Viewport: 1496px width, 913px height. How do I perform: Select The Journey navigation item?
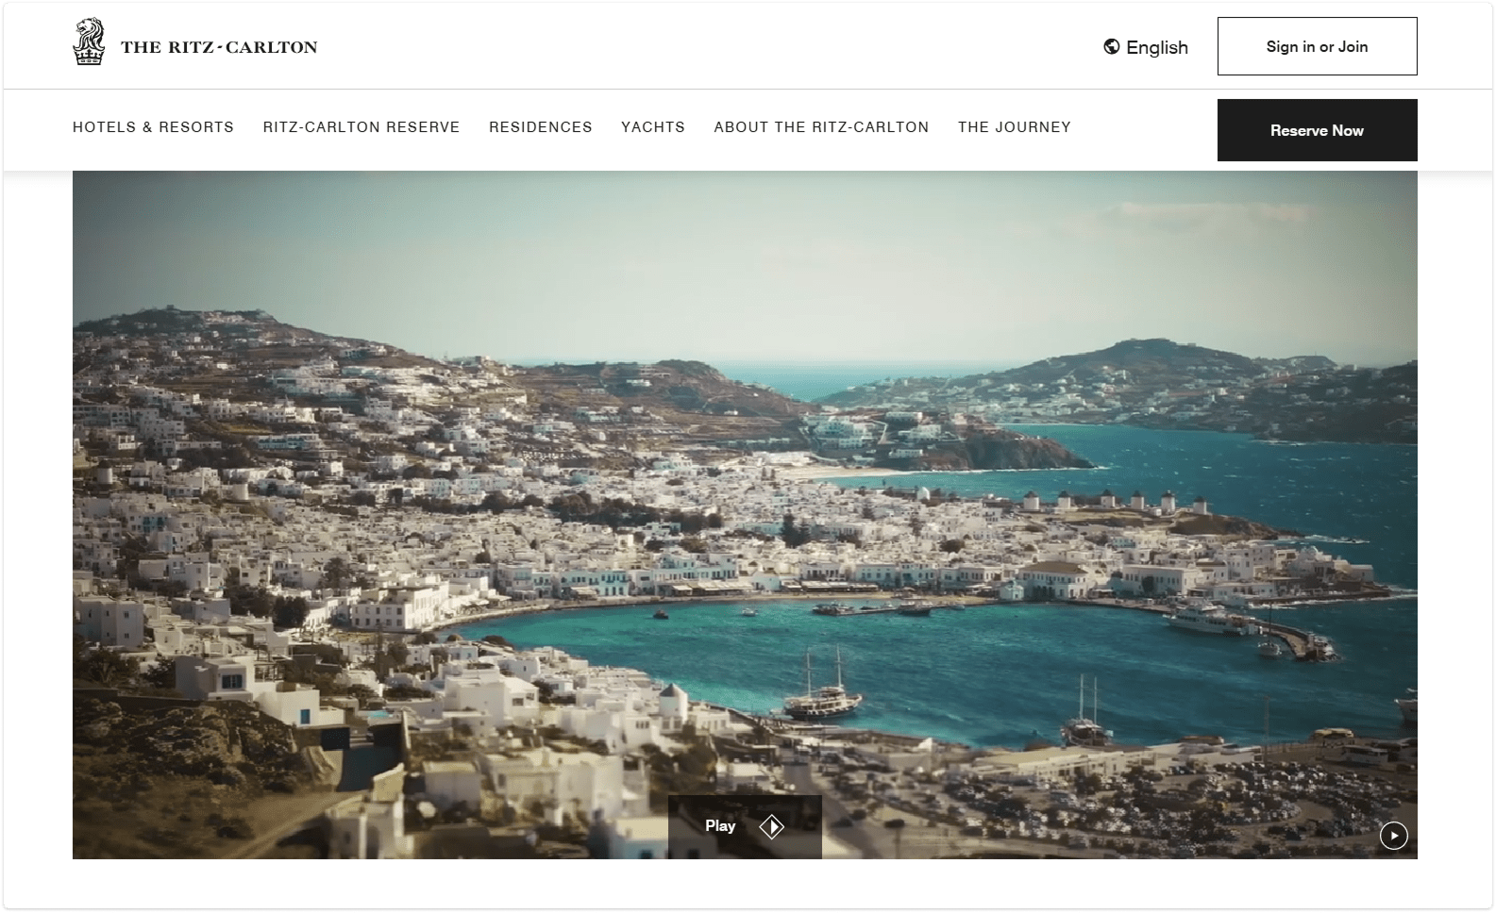tap(1015, 127)
